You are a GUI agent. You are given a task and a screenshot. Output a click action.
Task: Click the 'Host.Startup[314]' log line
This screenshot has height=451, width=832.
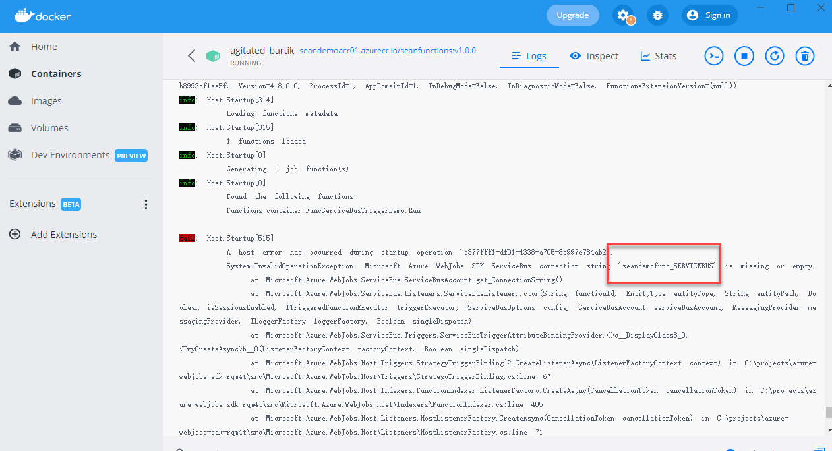click(240, 100)
